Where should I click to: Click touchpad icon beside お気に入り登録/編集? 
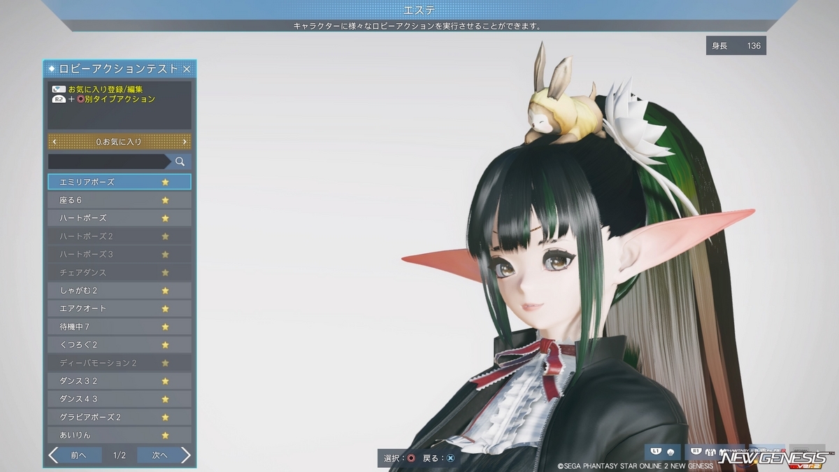59,90
